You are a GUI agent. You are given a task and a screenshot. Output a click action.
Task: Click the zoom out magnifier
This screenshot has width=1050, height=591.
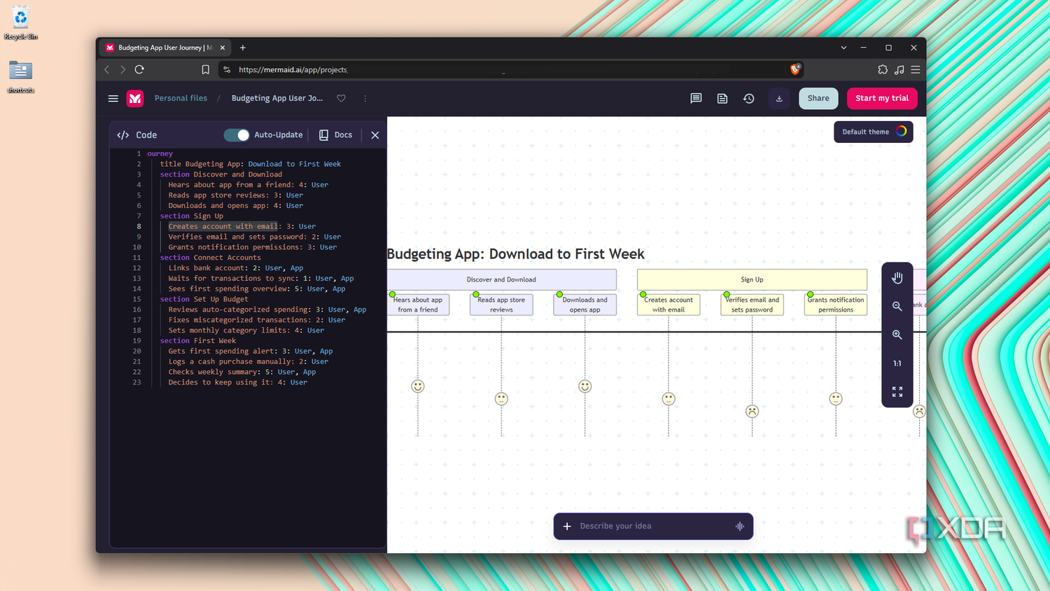tap(897, 307)
